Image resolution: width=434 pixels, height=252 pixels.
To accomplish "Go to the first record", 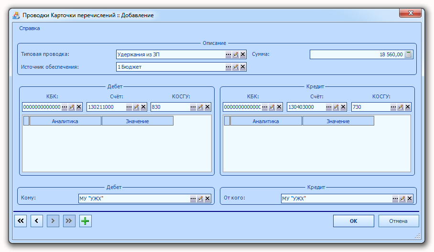I will click(x=21, y=221).
